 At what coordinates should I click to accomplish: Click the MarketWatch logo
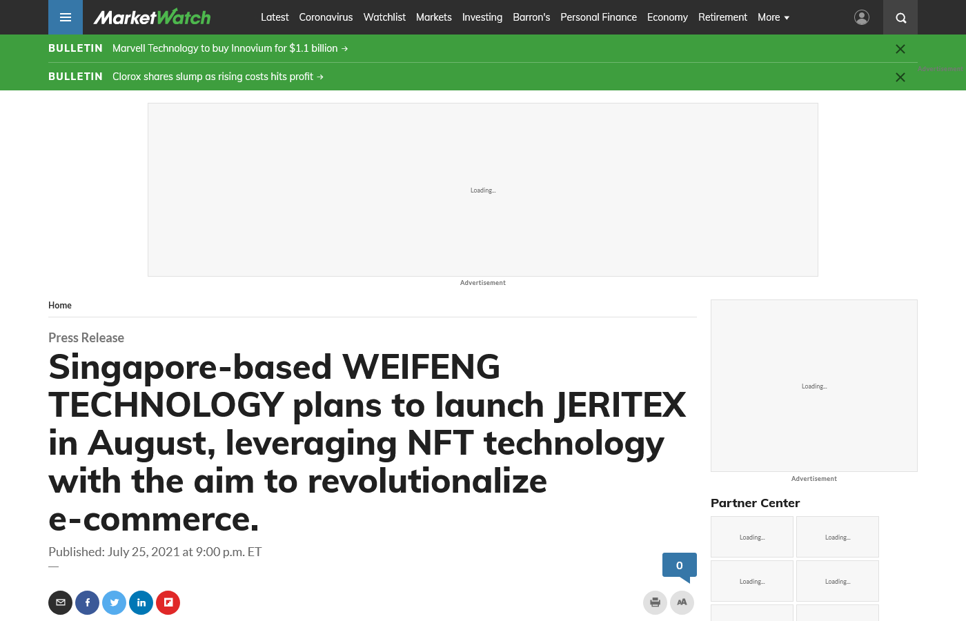[152, 17]
